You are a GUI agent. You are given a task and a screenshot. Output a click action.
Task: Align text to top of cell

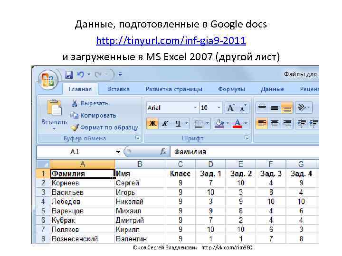pos(262,108)
